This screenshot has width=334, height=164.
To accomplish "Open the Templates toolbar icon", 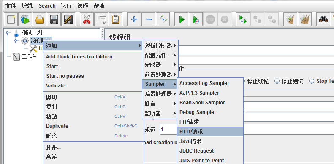I will tap(25, 19).
